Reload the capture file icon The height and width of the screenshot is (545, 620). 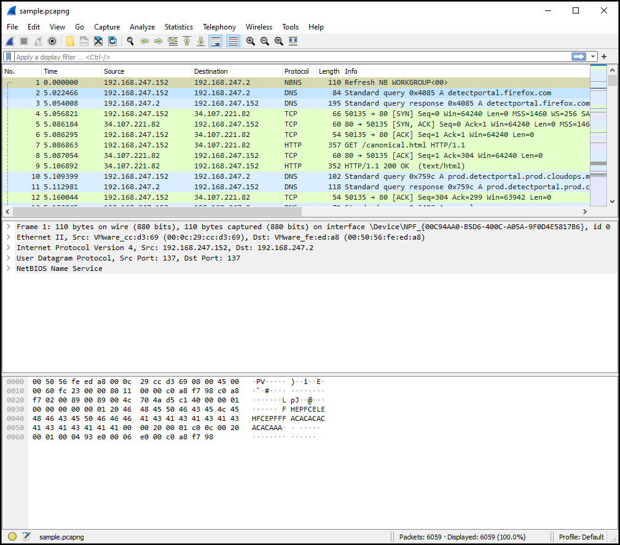[112, 41]
